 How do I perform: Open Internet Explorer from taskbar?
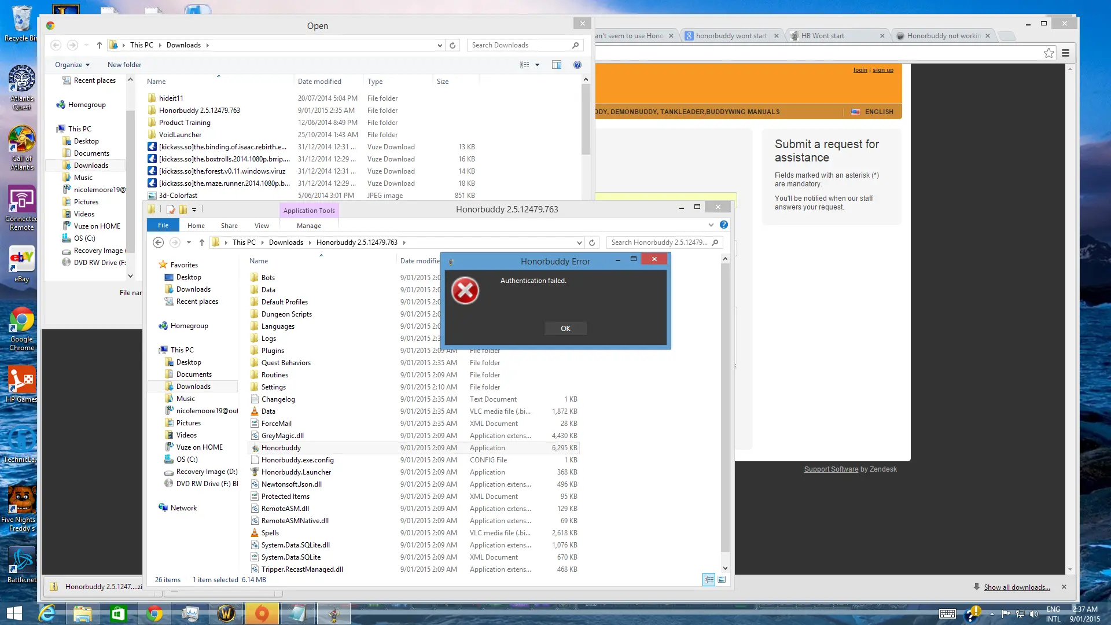click(46, 613)
